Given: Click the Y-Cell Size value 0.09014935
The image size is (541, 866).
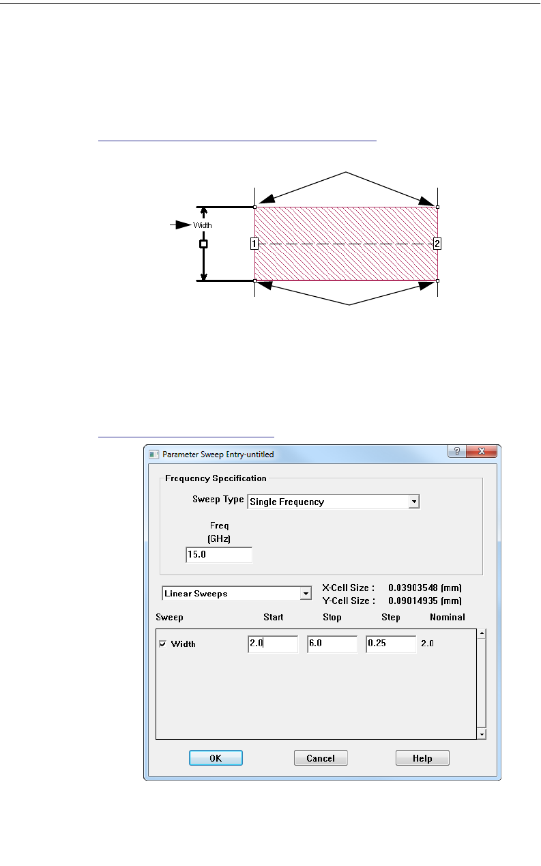Looking at the screenshot, I should (415, 601).
